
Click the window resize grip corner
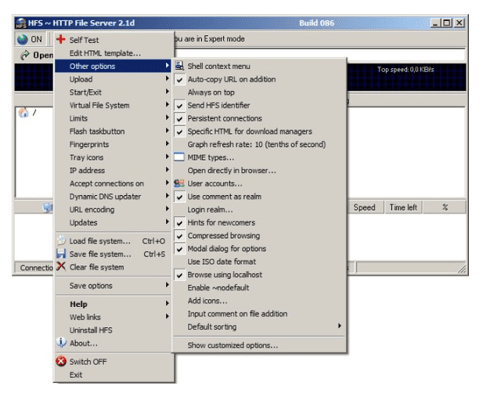click(462, 269)
